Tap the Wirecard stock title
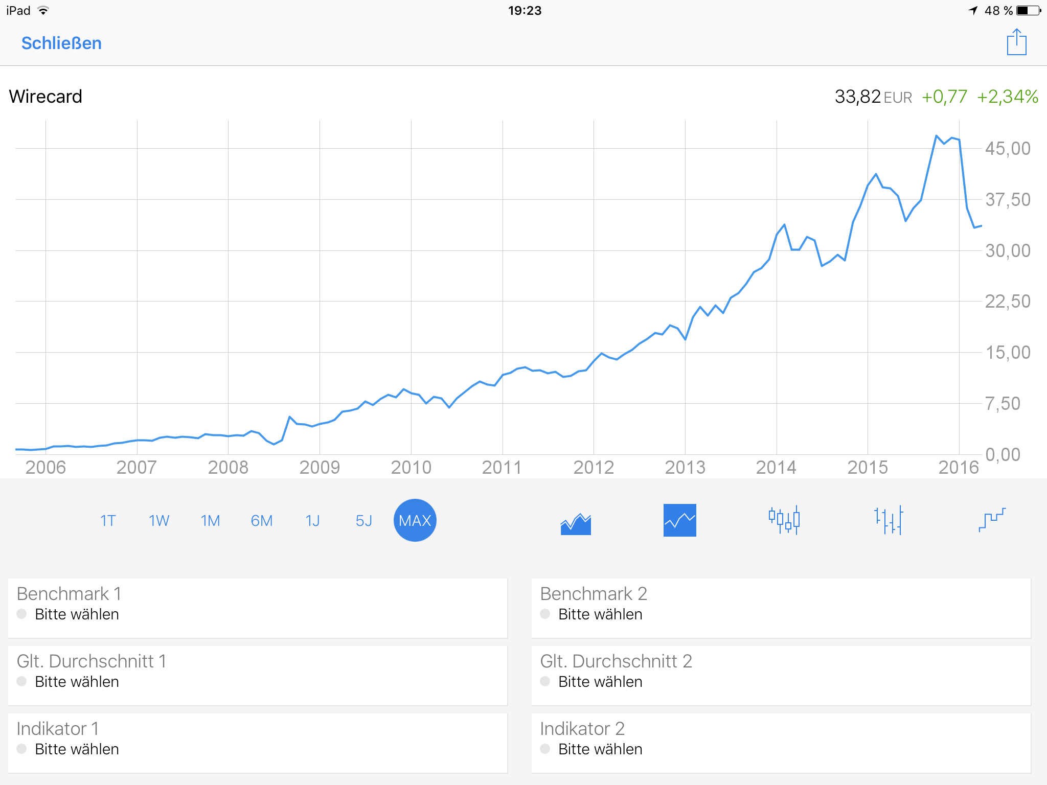This screenshot has height=785, width=1047. coord(45,97)
